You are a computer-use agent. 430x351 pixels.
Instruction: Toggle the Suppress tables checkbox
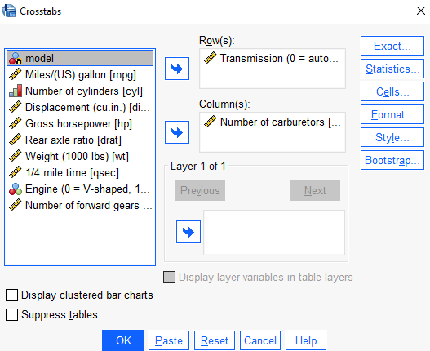click(11, 315)
